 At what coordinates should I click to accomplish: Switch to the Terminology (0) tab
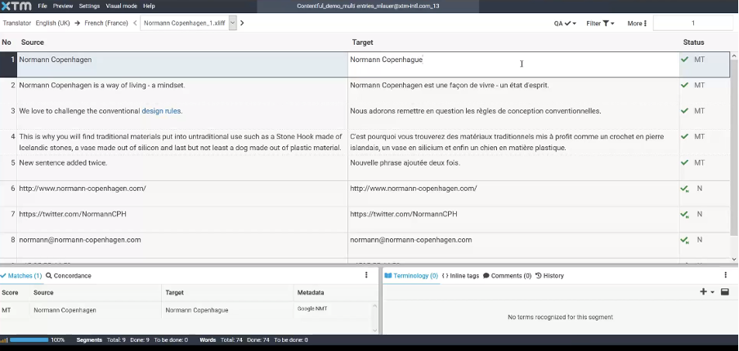click(411, 276)
